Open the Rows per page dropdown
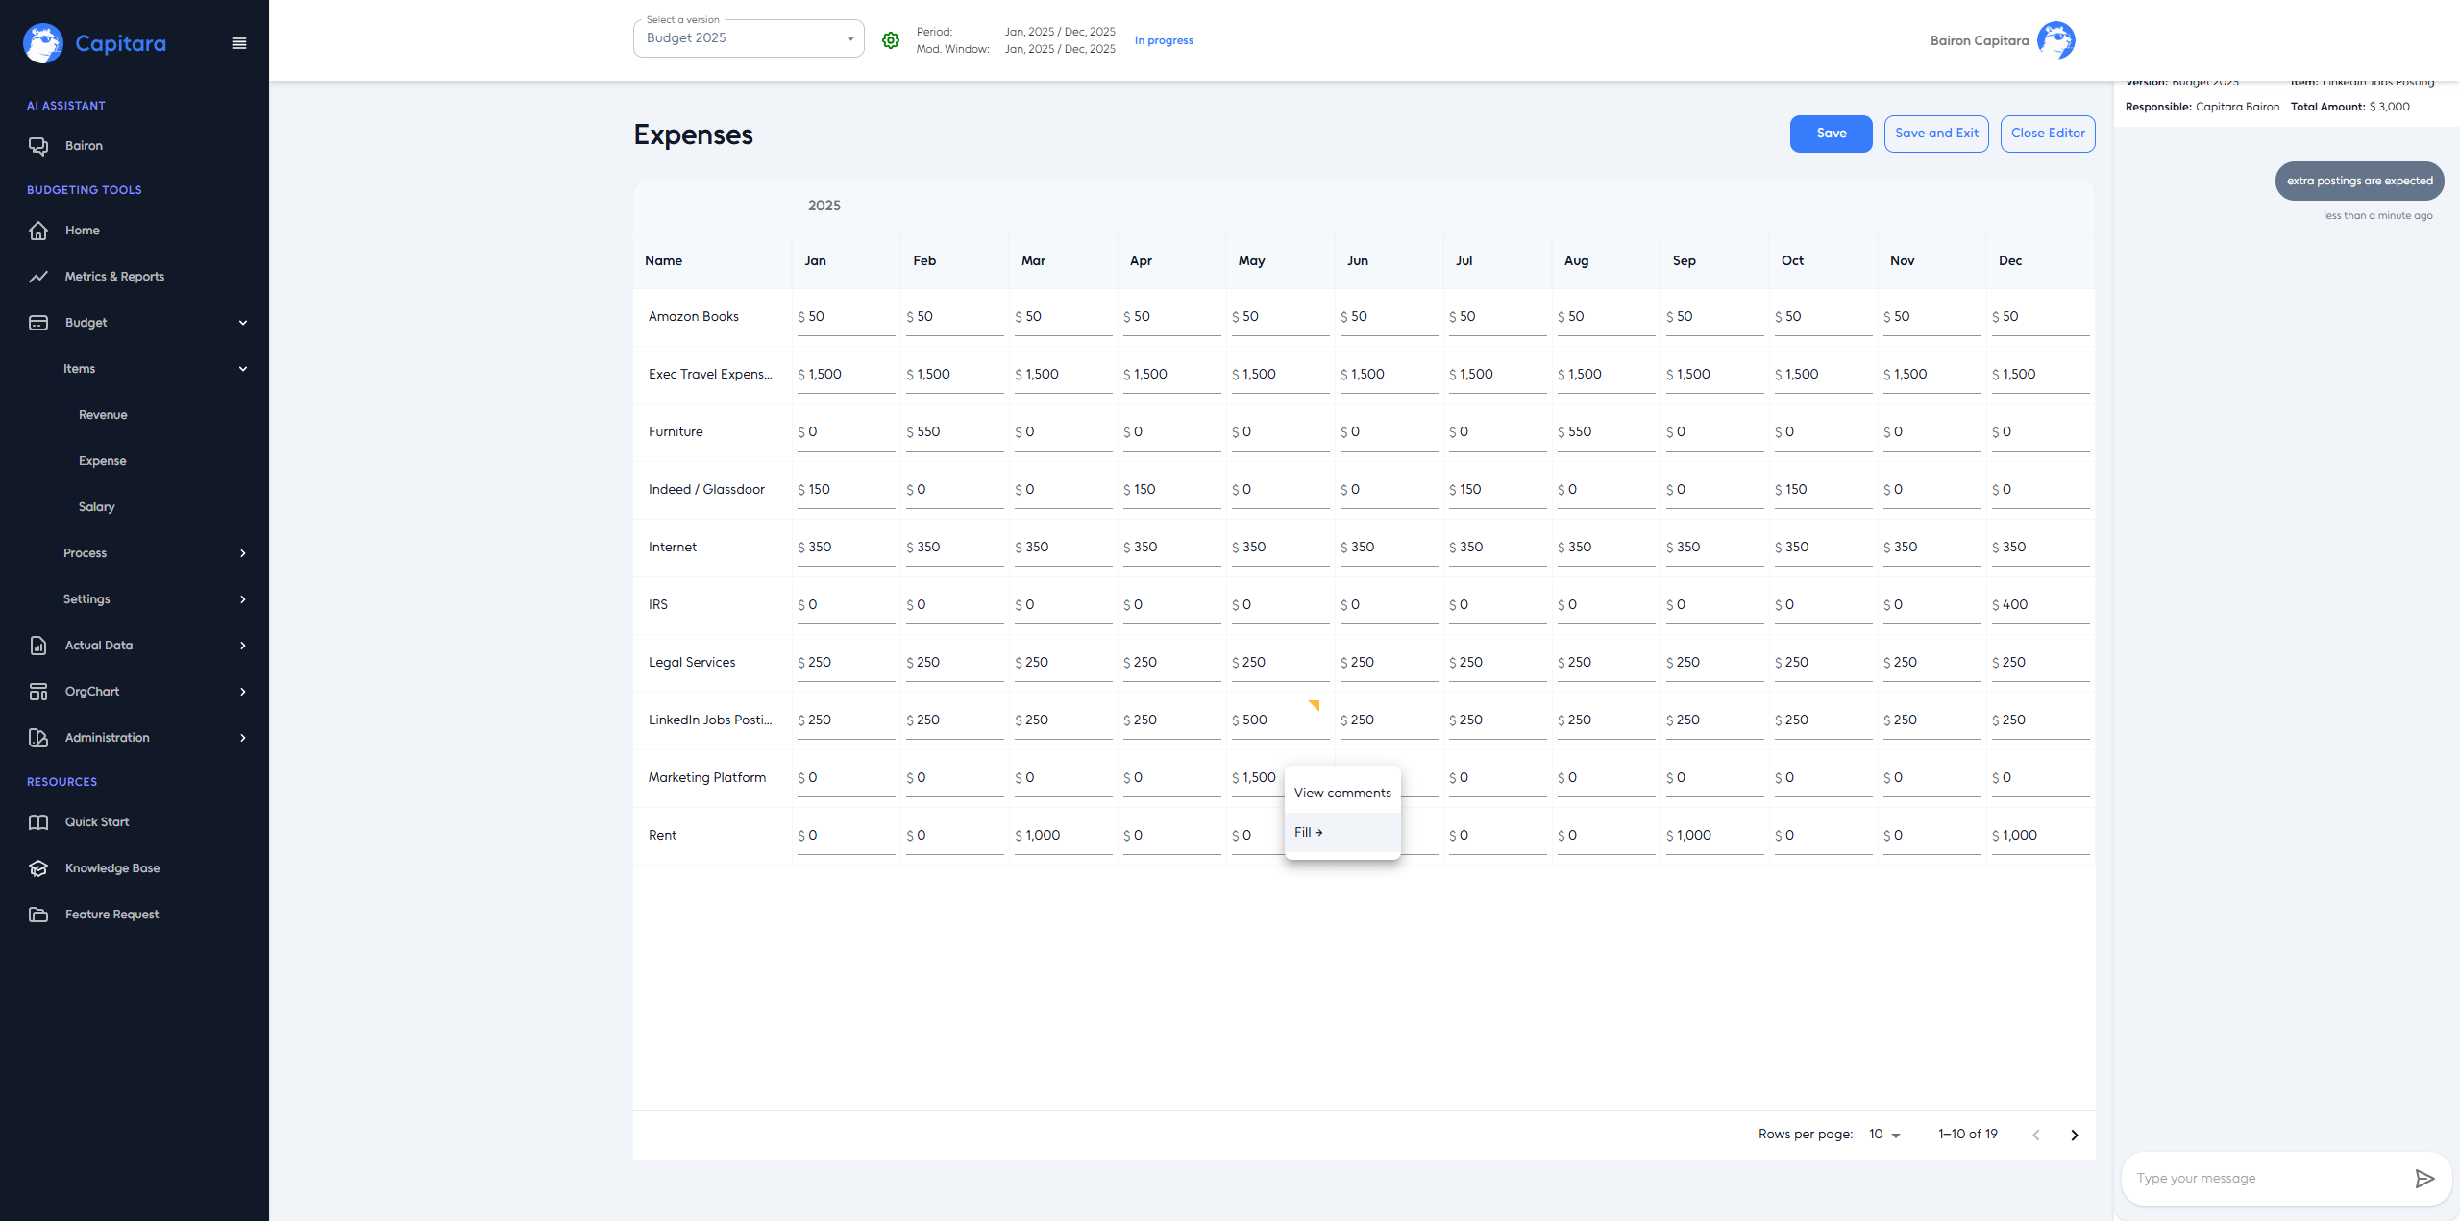The width and height of the screenshot is (2460, 1221). pyautogui.click(x=1884, y=1135)
